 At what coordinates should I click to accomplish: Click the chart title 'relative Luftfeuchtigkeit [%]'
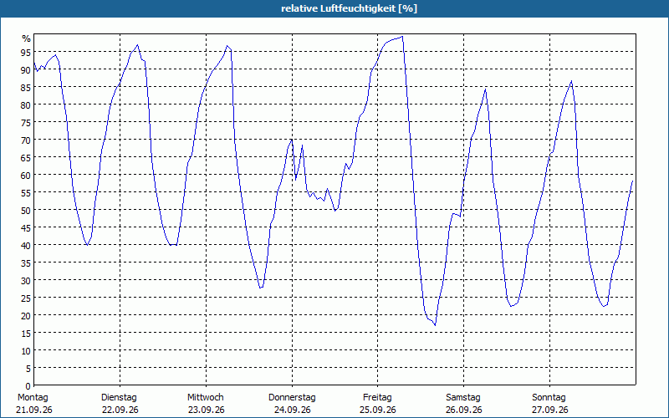tap(349, 8)
